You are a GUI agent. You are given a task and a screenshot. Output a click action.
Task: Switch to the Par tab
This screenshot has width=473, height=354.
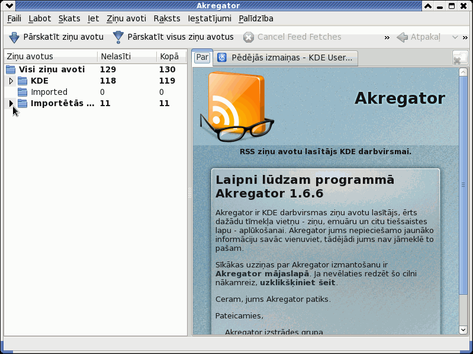point(202,58)
